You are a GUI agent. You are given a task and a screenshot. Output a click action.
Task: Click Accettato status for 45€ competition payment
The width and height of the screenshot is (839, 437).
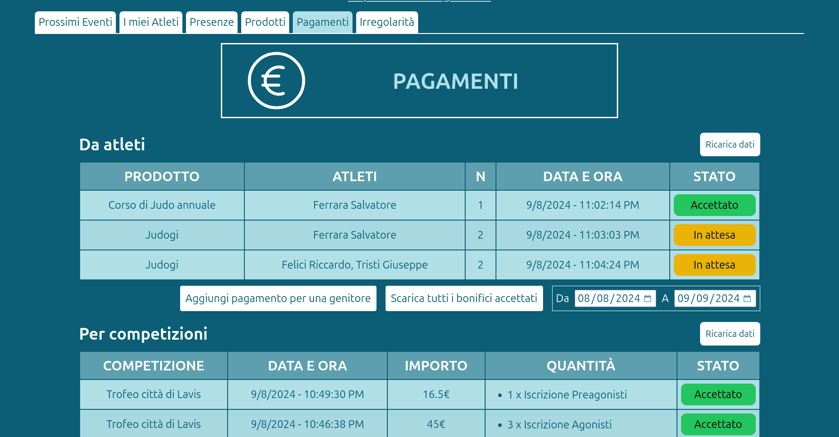pos(718,424)
